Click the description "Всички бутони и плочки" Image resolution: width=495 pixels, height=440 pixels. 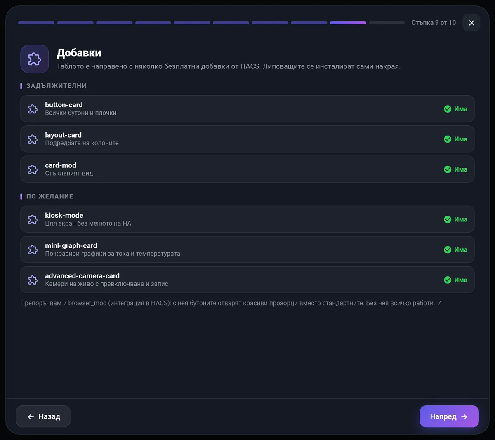tap(81, 113)
